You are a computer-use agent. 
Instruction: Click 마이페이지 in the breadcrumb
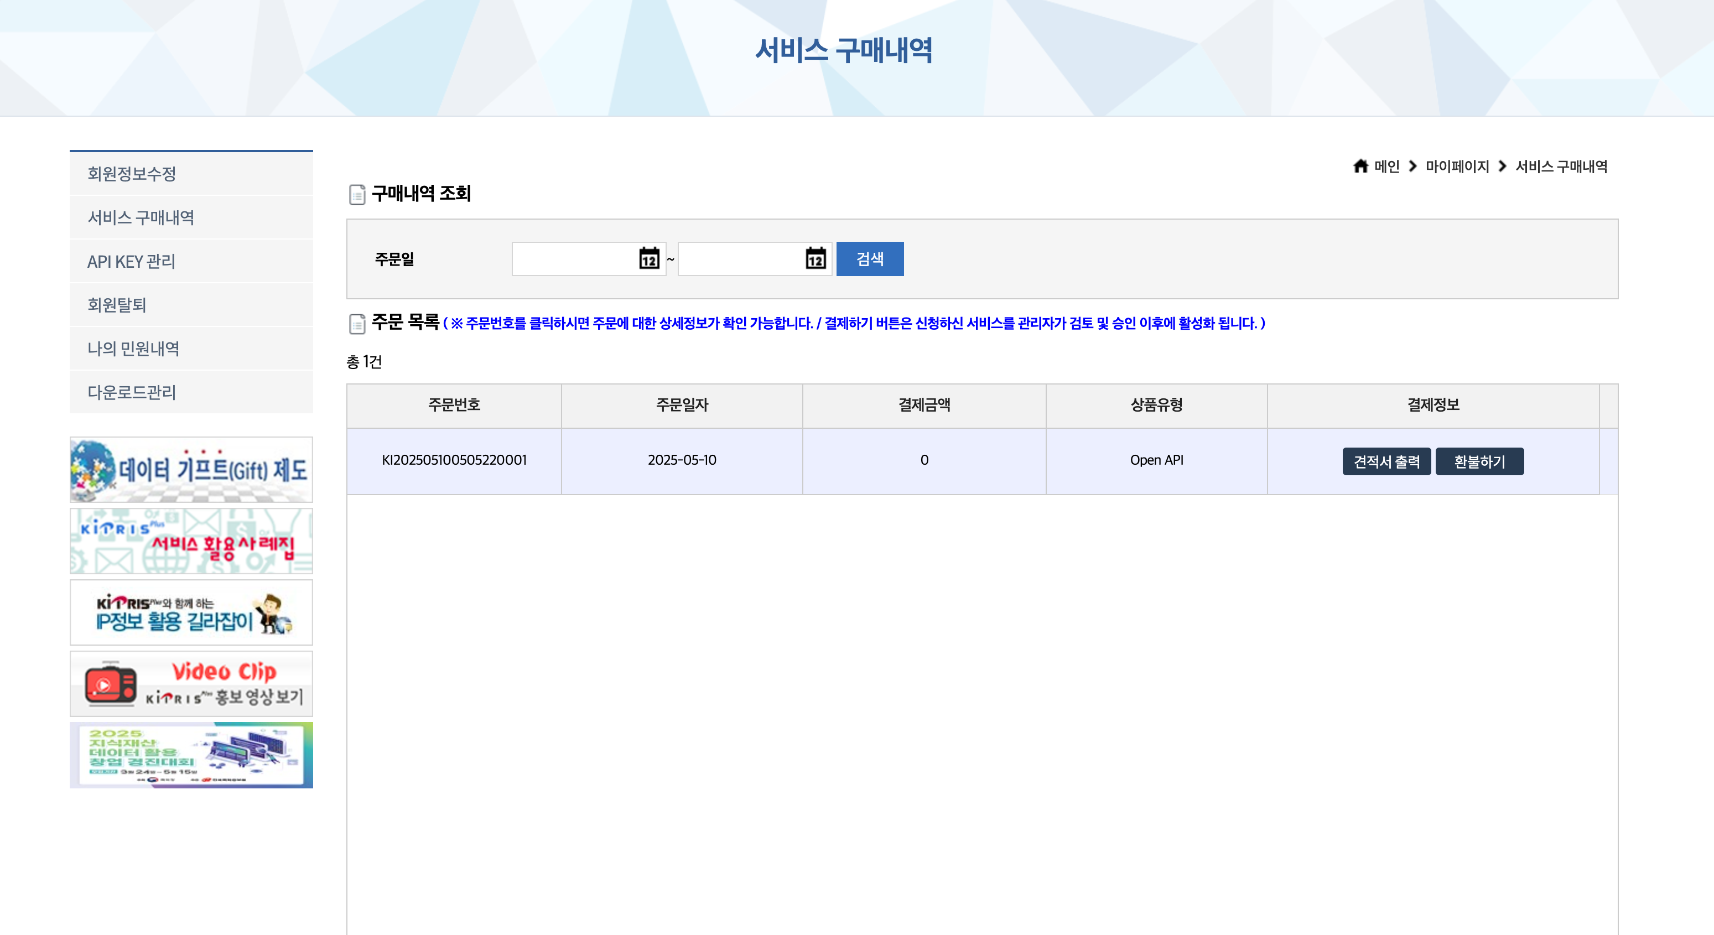coord(1457,167)
